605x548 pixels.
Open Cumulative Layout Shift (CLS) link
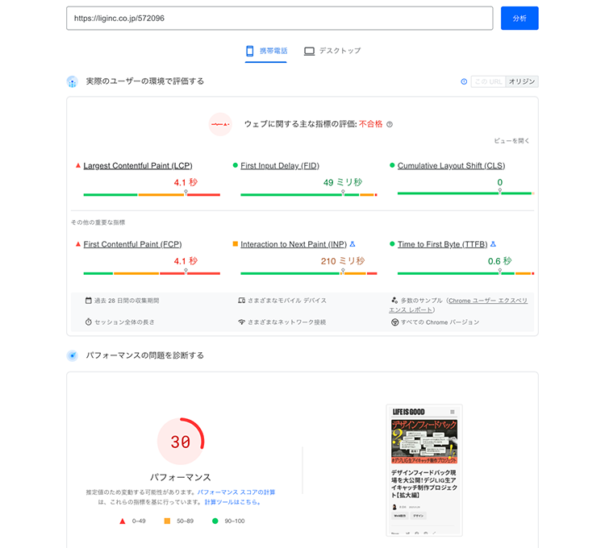451,166
